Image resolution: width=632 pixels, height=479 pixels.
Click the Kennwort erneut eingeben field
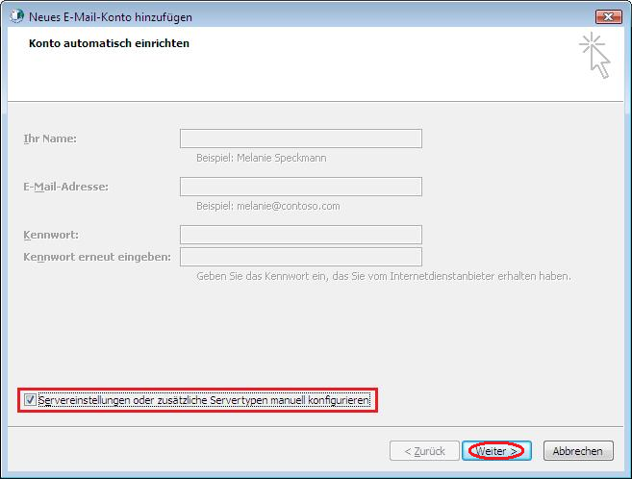coord(300,257)
